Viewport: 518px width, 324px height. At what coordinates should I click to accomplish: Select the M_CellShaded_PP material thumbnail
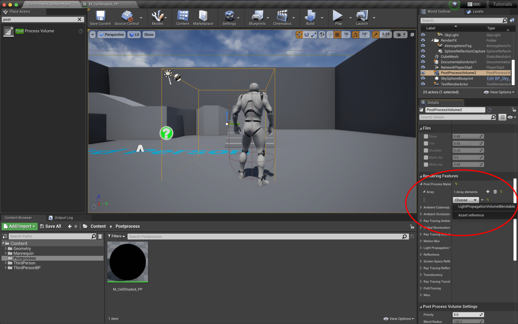click(x=128, y=262)
